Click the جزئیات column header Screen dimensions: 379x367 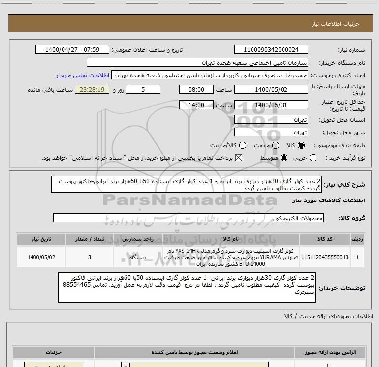[54, 353]
